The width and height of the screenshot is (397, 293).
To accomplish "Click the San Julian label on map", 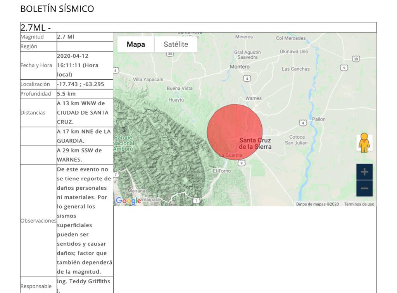I will (x=296, y=143).
